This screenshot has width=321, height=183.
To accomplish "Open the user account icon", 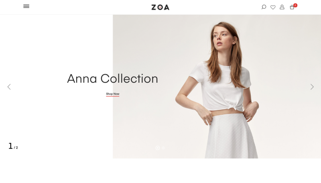I will [x=282, y=7].
